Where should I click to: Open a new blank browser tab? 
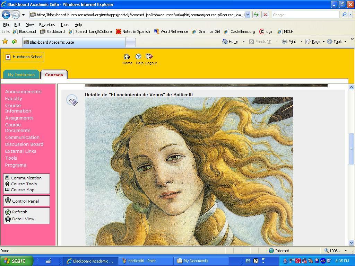coord(131,43)
